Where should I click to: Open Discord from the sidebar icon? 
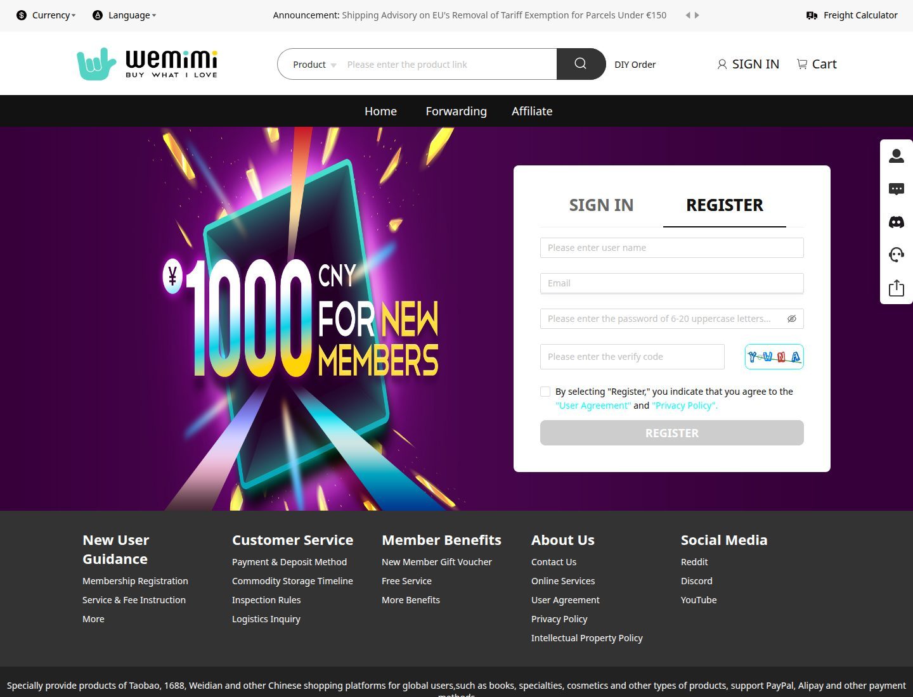coord(897,222)
